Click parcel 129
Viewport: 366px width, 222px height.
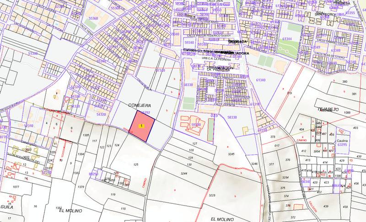pos(190,158)
